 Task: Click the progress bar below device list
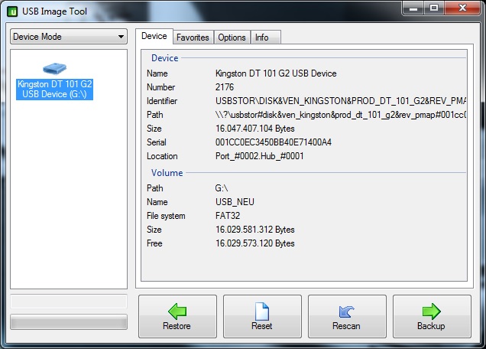69,321
